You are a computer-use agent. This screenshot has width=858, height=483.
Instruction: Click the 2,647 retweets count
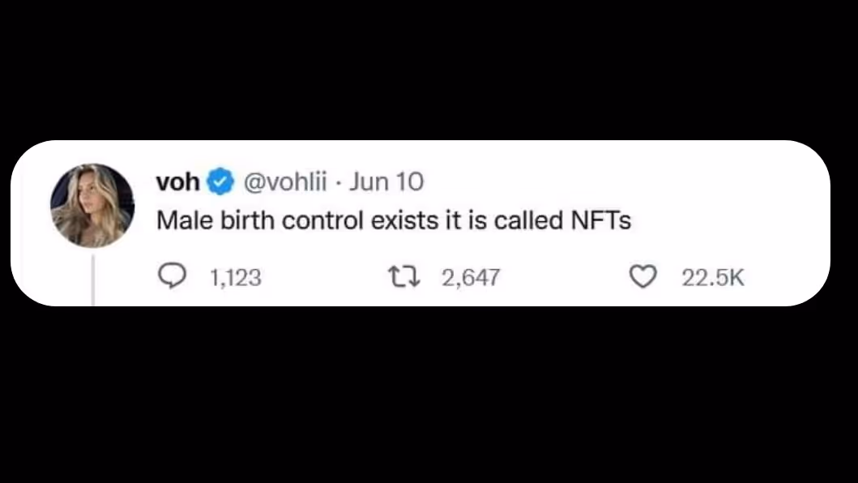pos(471,278)
